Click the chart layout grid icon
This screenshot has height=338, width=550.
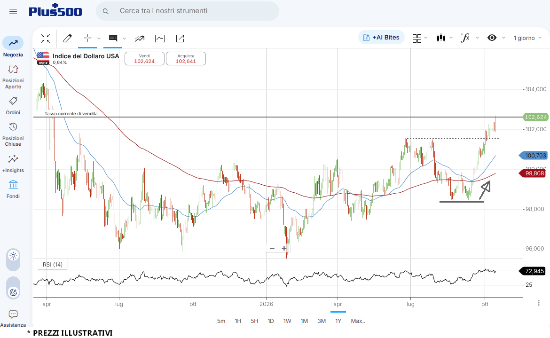click(416, 38)
